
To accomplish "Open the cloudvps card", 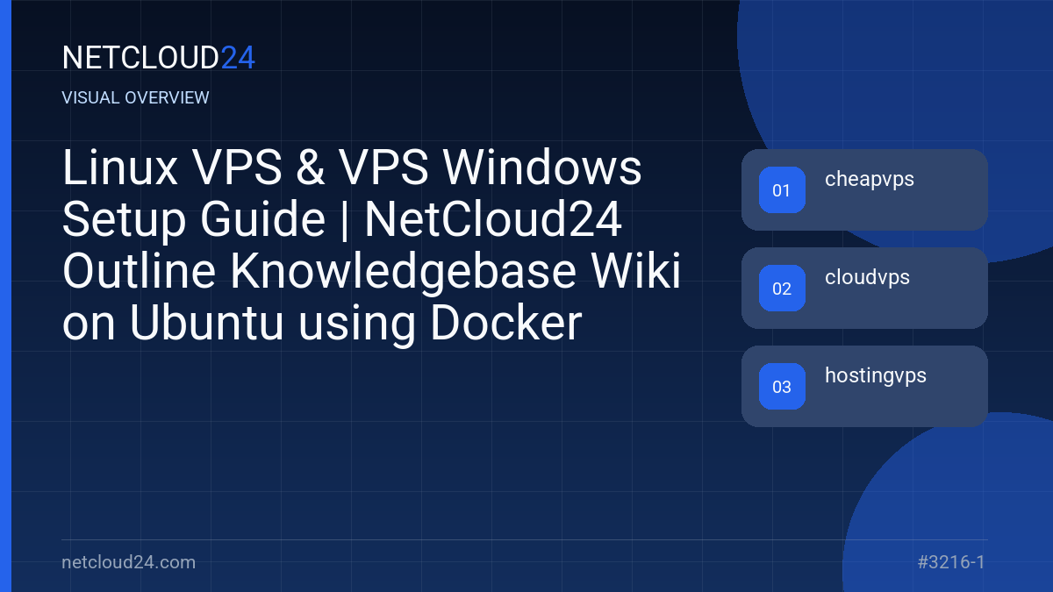I will (x=864, y=288).
